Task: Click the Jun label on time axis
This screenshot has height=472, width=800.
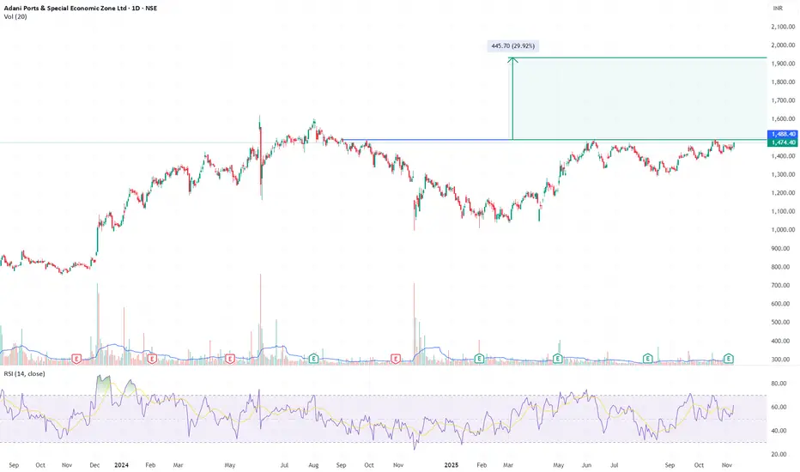Action: [587, 465]
